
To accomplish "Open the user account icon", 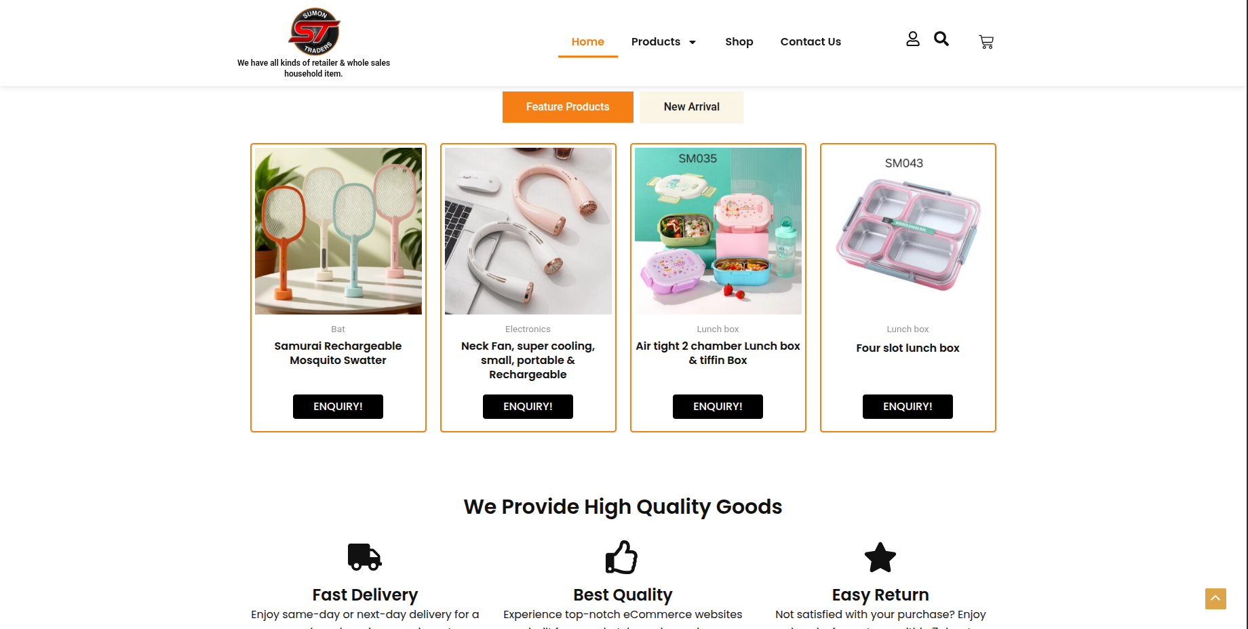I will pyautogui.click(x=913, y=39).
